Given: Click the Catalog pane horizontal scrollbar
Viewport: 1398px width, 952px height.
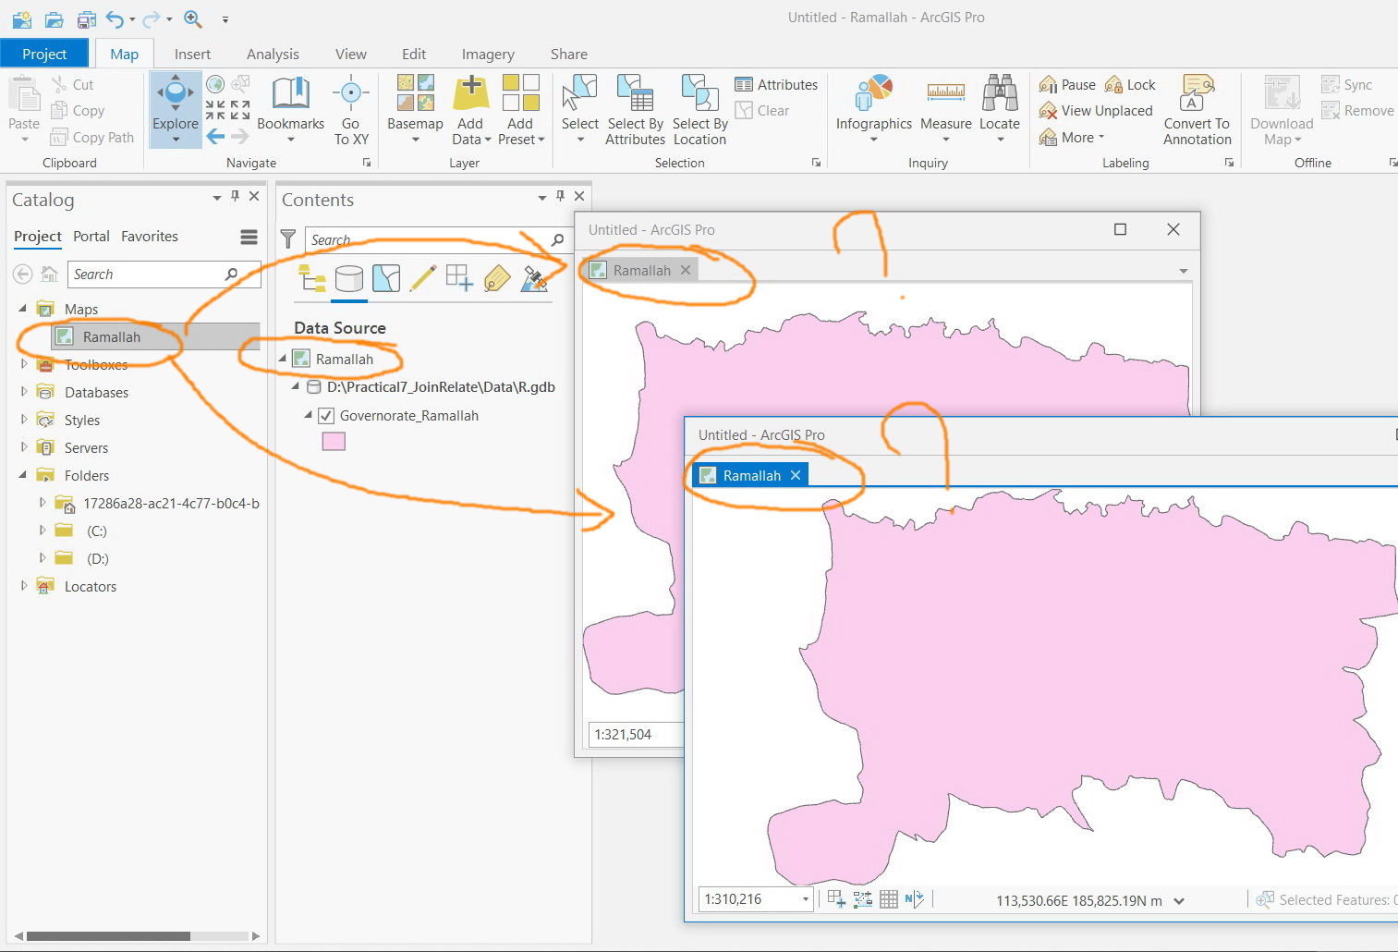Looking at the screenshot, I should point(109,936).
